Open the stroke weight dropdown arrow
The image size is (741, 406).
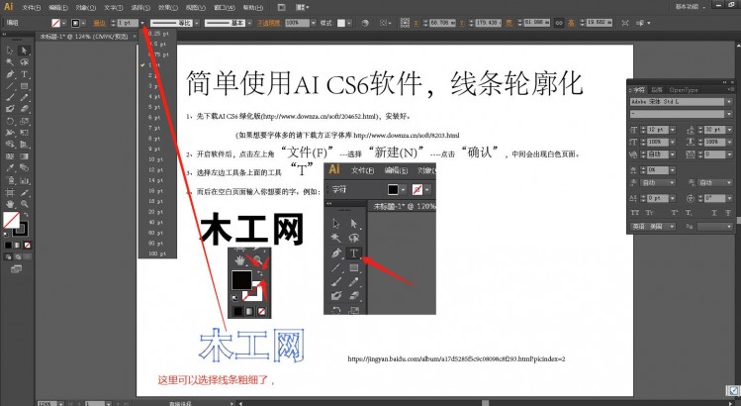click(x=142, y=23)
